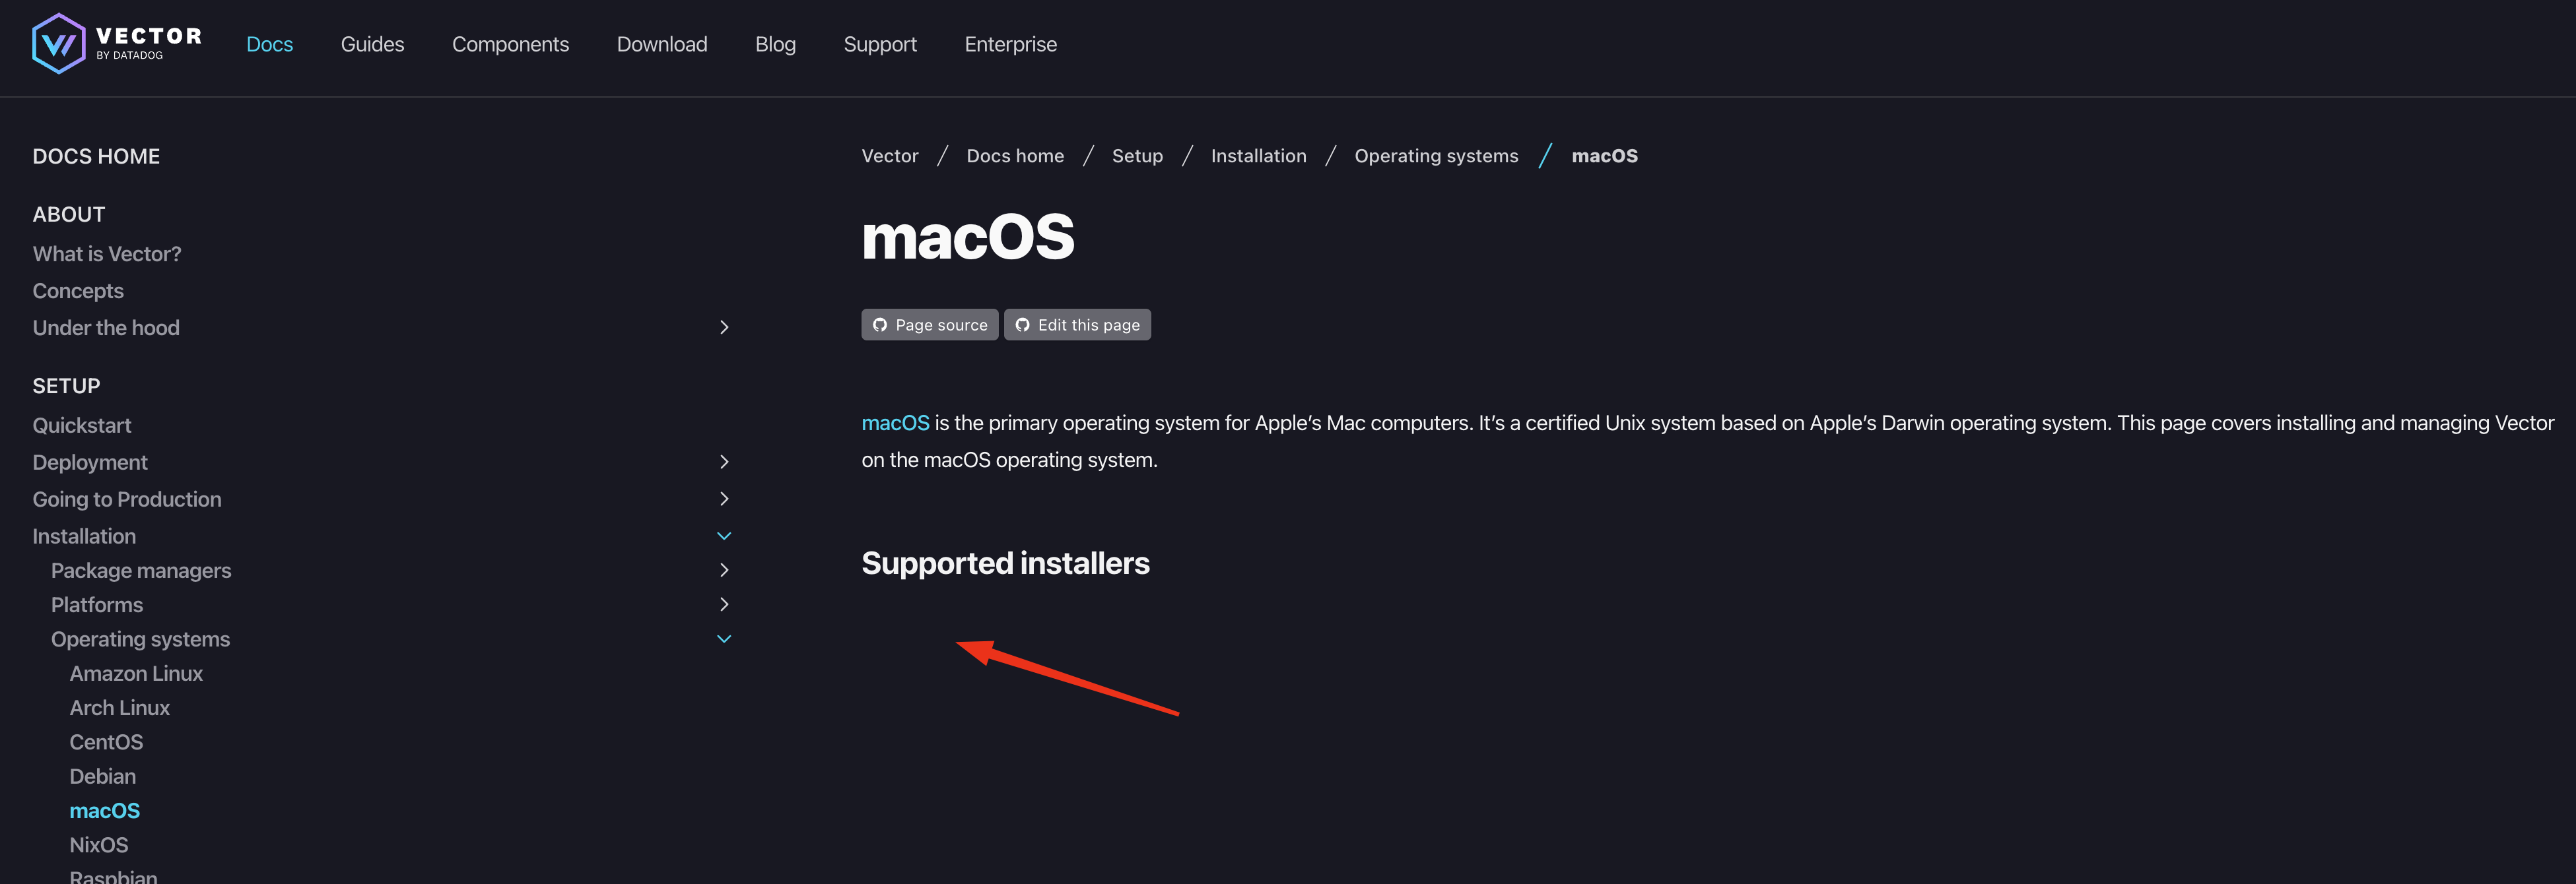Select Debian in the sidebar
The height and width of the screenshot is (884, 2576).
point(102,776)
